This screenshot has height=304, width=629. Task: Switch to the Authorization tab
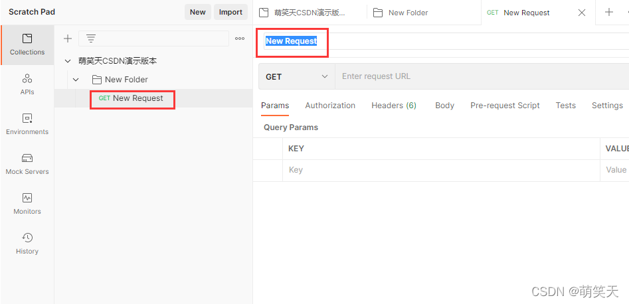point(330,106)
